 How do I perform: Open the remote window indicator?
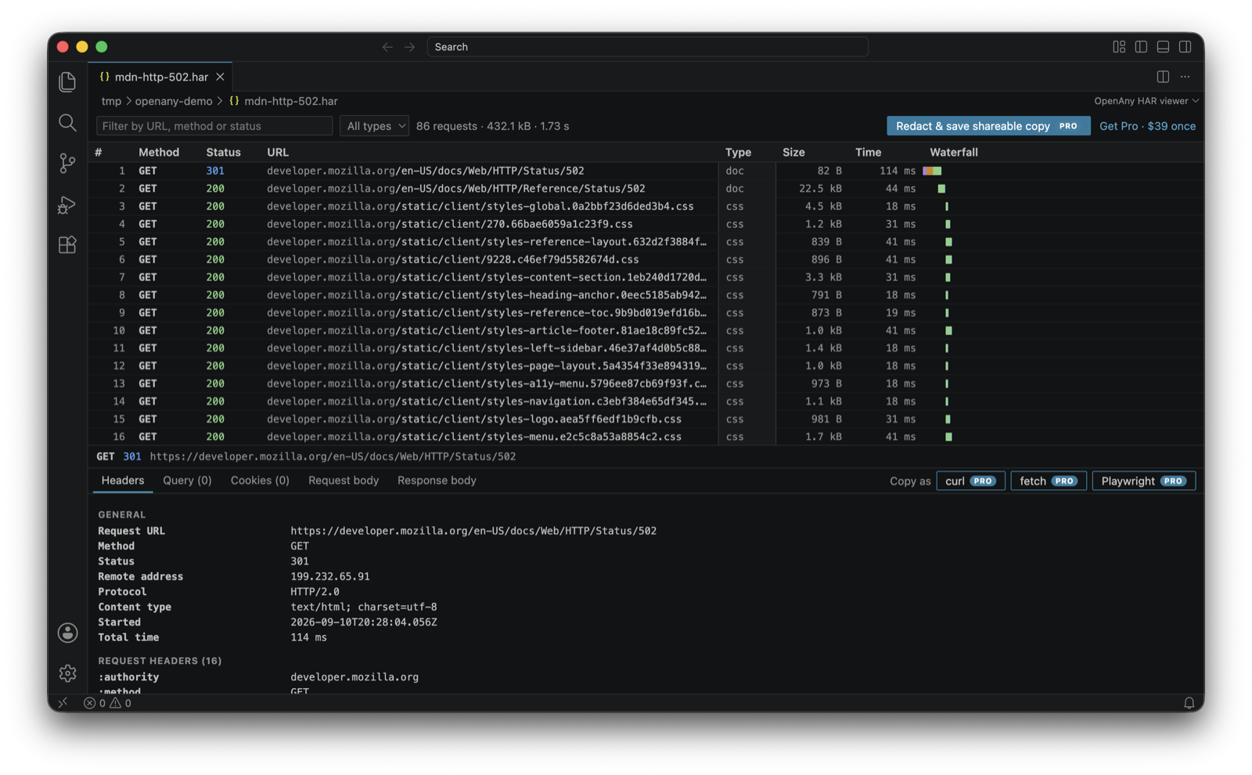[63, 703]
